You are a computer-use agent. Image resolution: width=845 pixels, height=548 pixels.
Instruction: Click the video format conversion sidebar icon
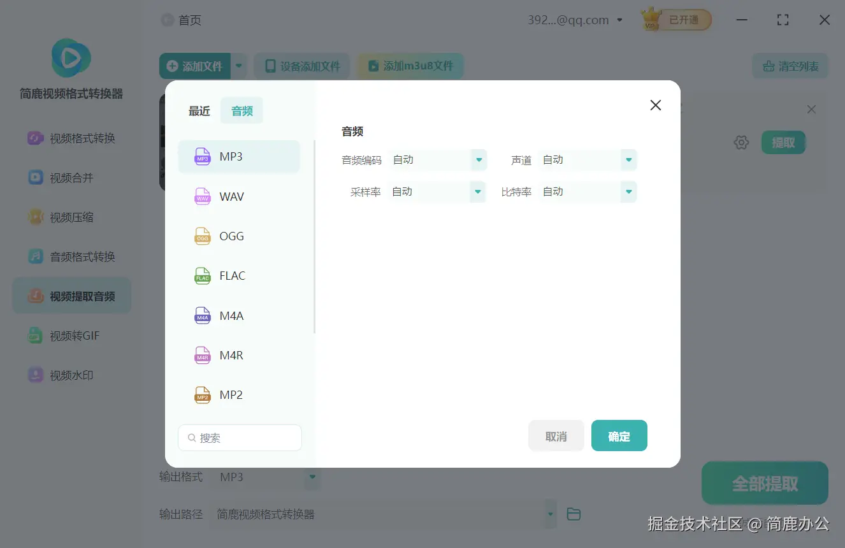[35, 138]
